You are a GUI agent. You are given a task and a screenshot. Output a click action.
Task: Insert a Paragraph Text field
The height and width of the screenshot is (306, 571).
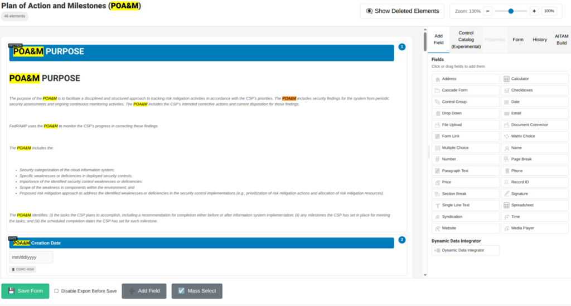tap(465, 171)
